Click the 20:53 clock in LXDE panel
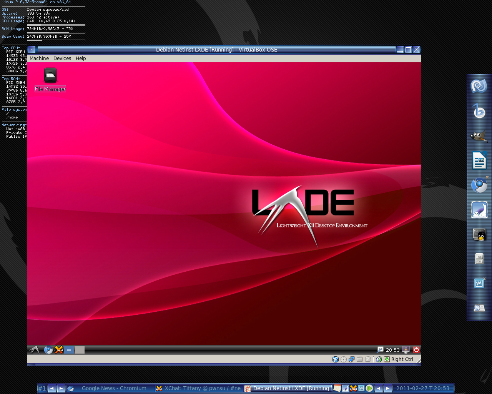Viewport: 492px width, 394px height. click(393, 350)
